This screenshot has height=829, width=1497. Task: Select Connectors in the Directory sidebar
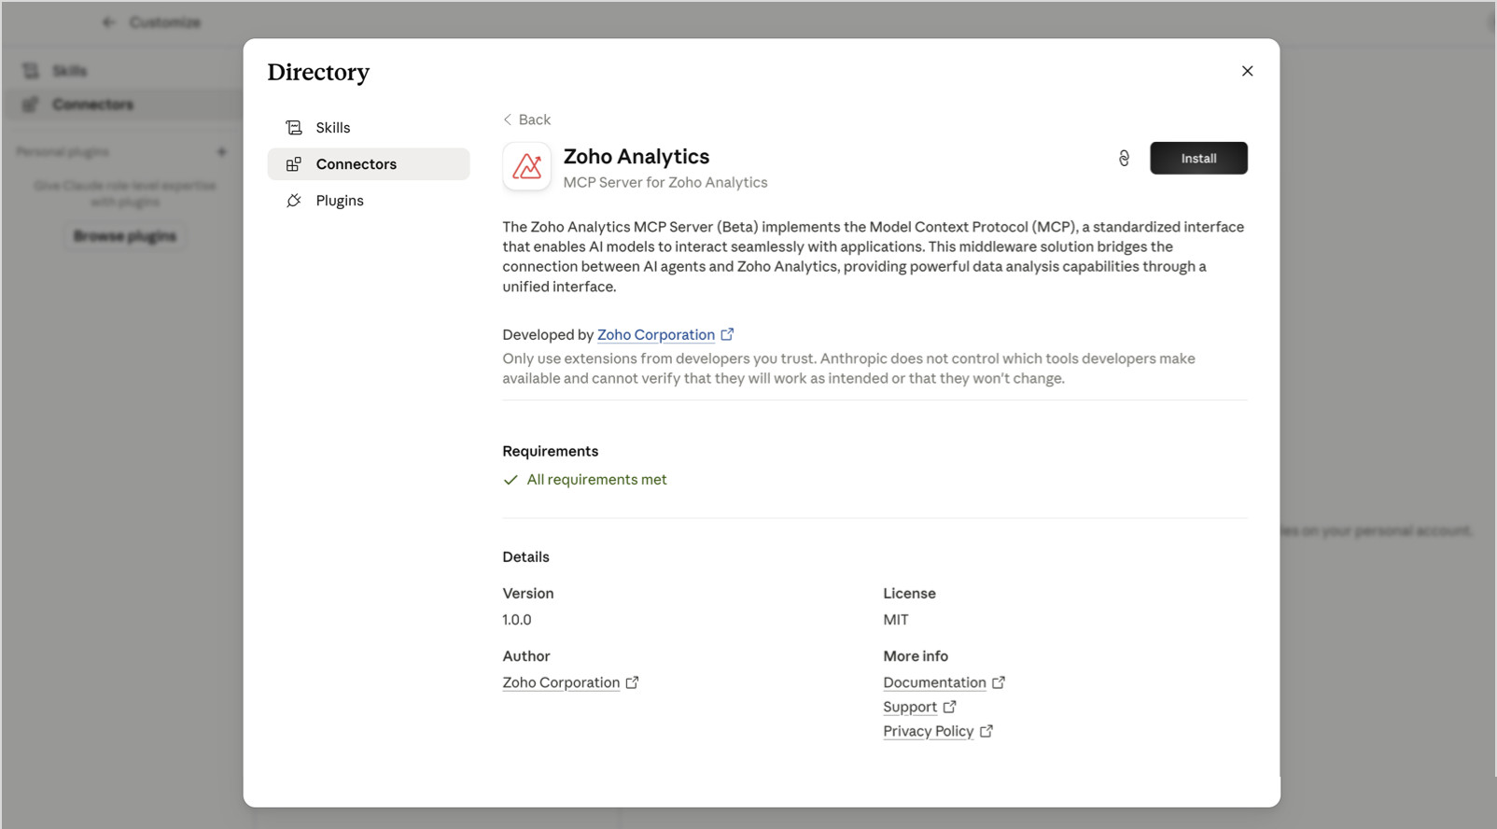(369, 164)
